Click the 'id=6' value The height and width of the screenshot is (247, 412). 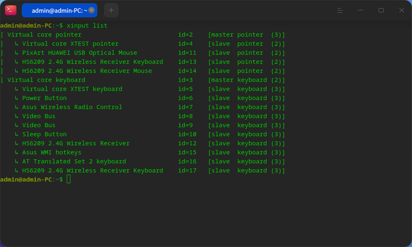185,98
